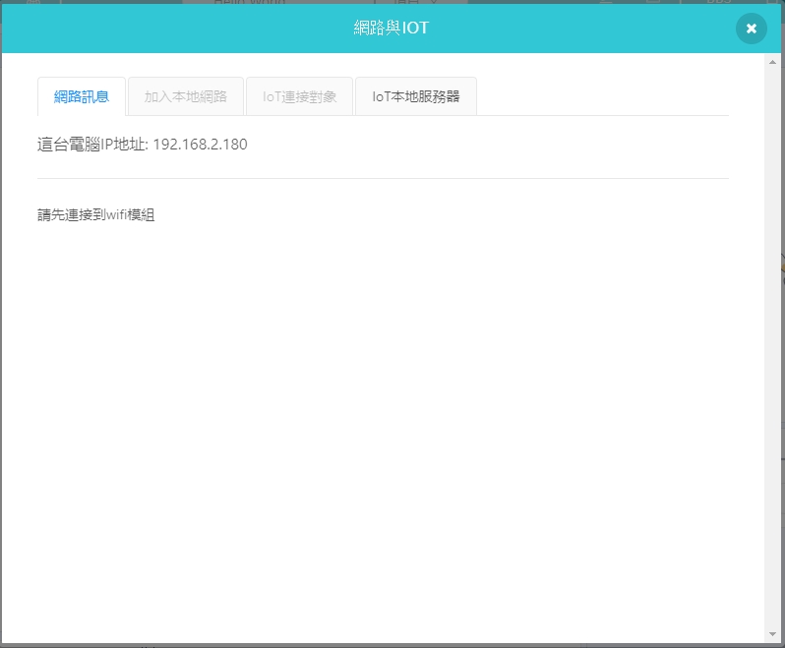785x648 pixels.
Task: Click the IP address 192.168.2.180
Action: pyautogui.click(x=200, y=145)
